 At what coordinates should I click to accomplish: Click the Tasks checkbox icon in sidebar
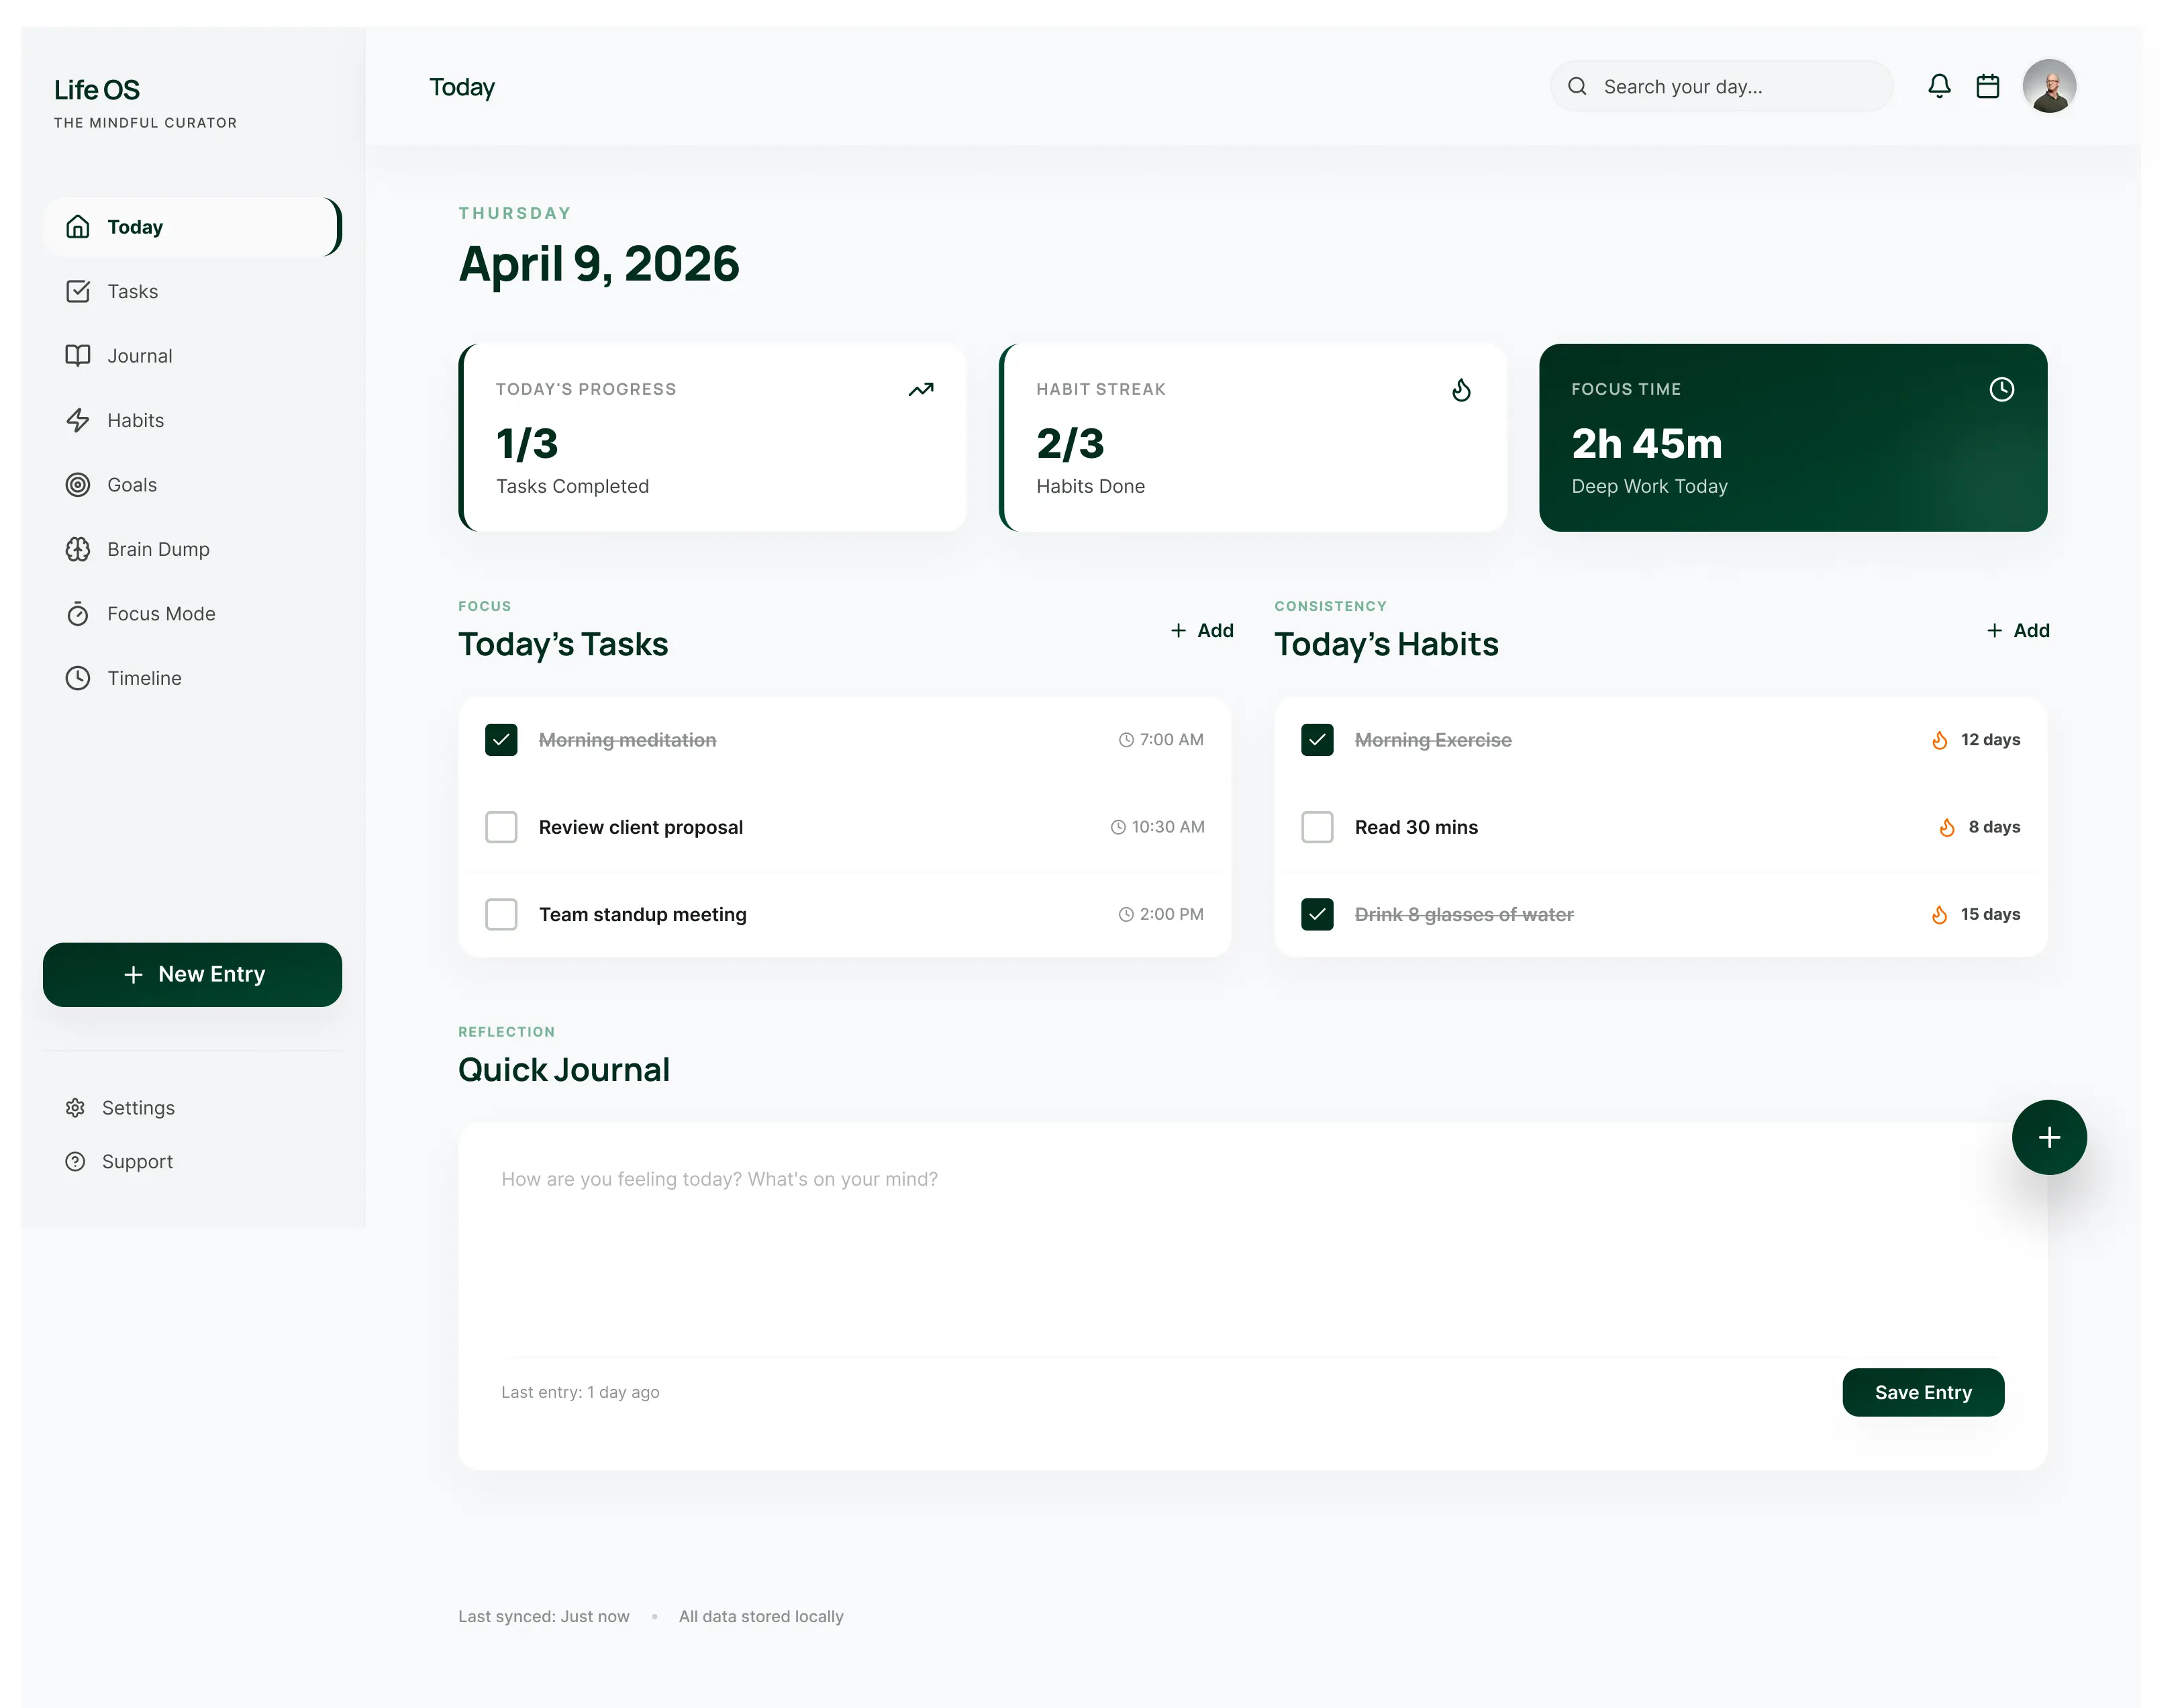pyautogui.click(x=78, y=291)
